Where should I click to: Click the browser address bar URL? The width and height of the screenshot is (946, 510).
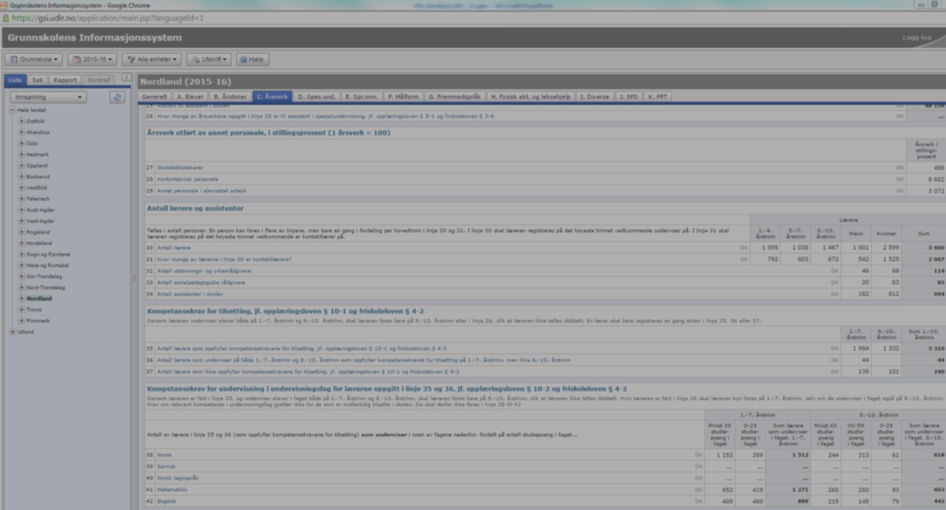click(107, 18)
